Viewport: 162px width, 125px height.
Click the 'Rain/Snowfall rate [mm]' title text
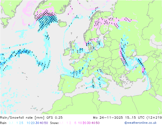coord(22,117)
